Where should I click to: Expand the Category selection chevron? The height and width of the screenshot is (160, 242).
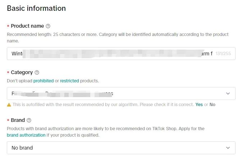click(x=228, y=93)
